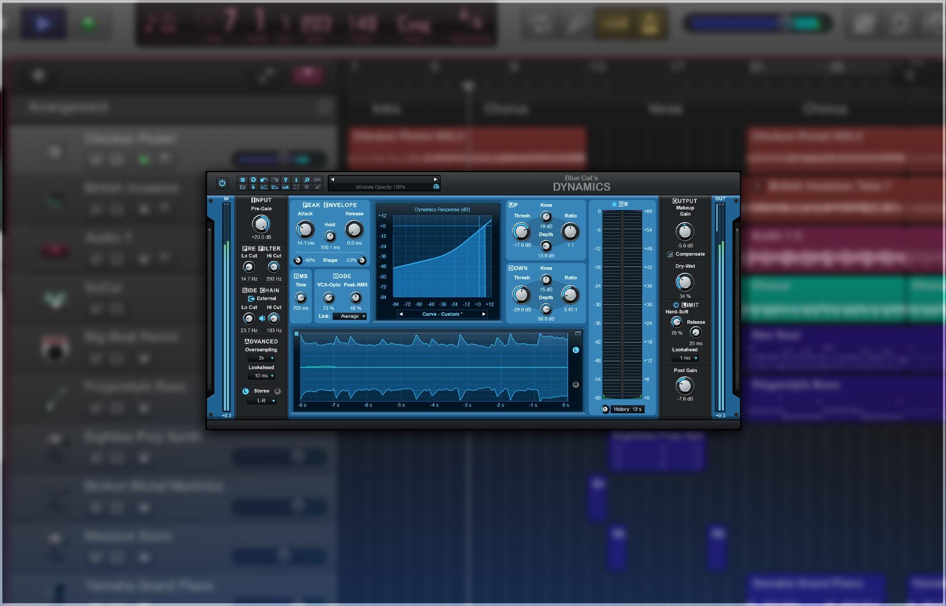Select next preset with right arrow
The image size is (946, 606).
click(x=436, y=179)
